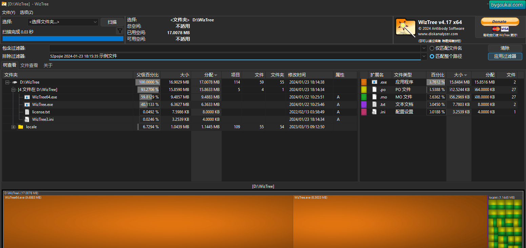Image resolution: width=526 pixels, height=248 pixels.
Task: Open the exclude filter history dropdown
Action: click(x=424, y=57)
